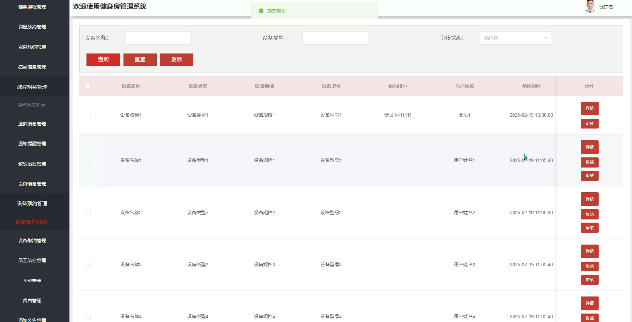
Task: Click the 用户姓名3 cell
Action: tap(464, 265)
